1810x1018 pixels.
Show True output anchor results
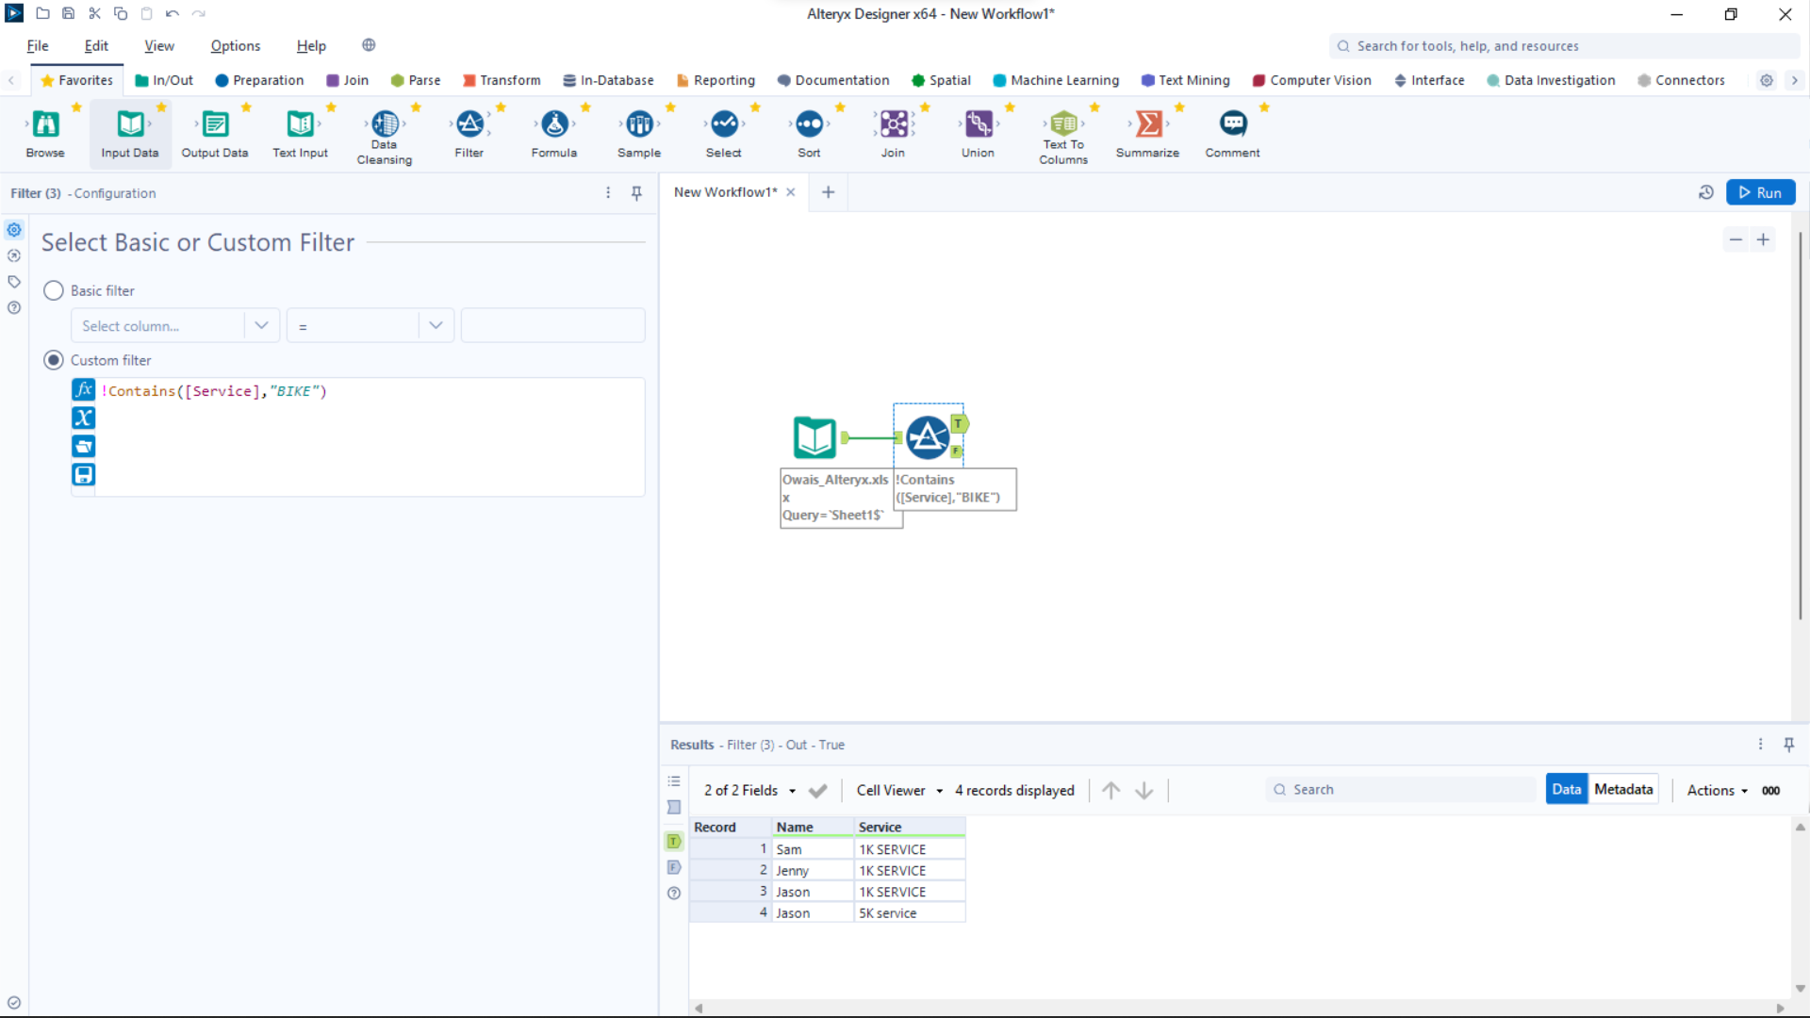click(x=673, y=841)
